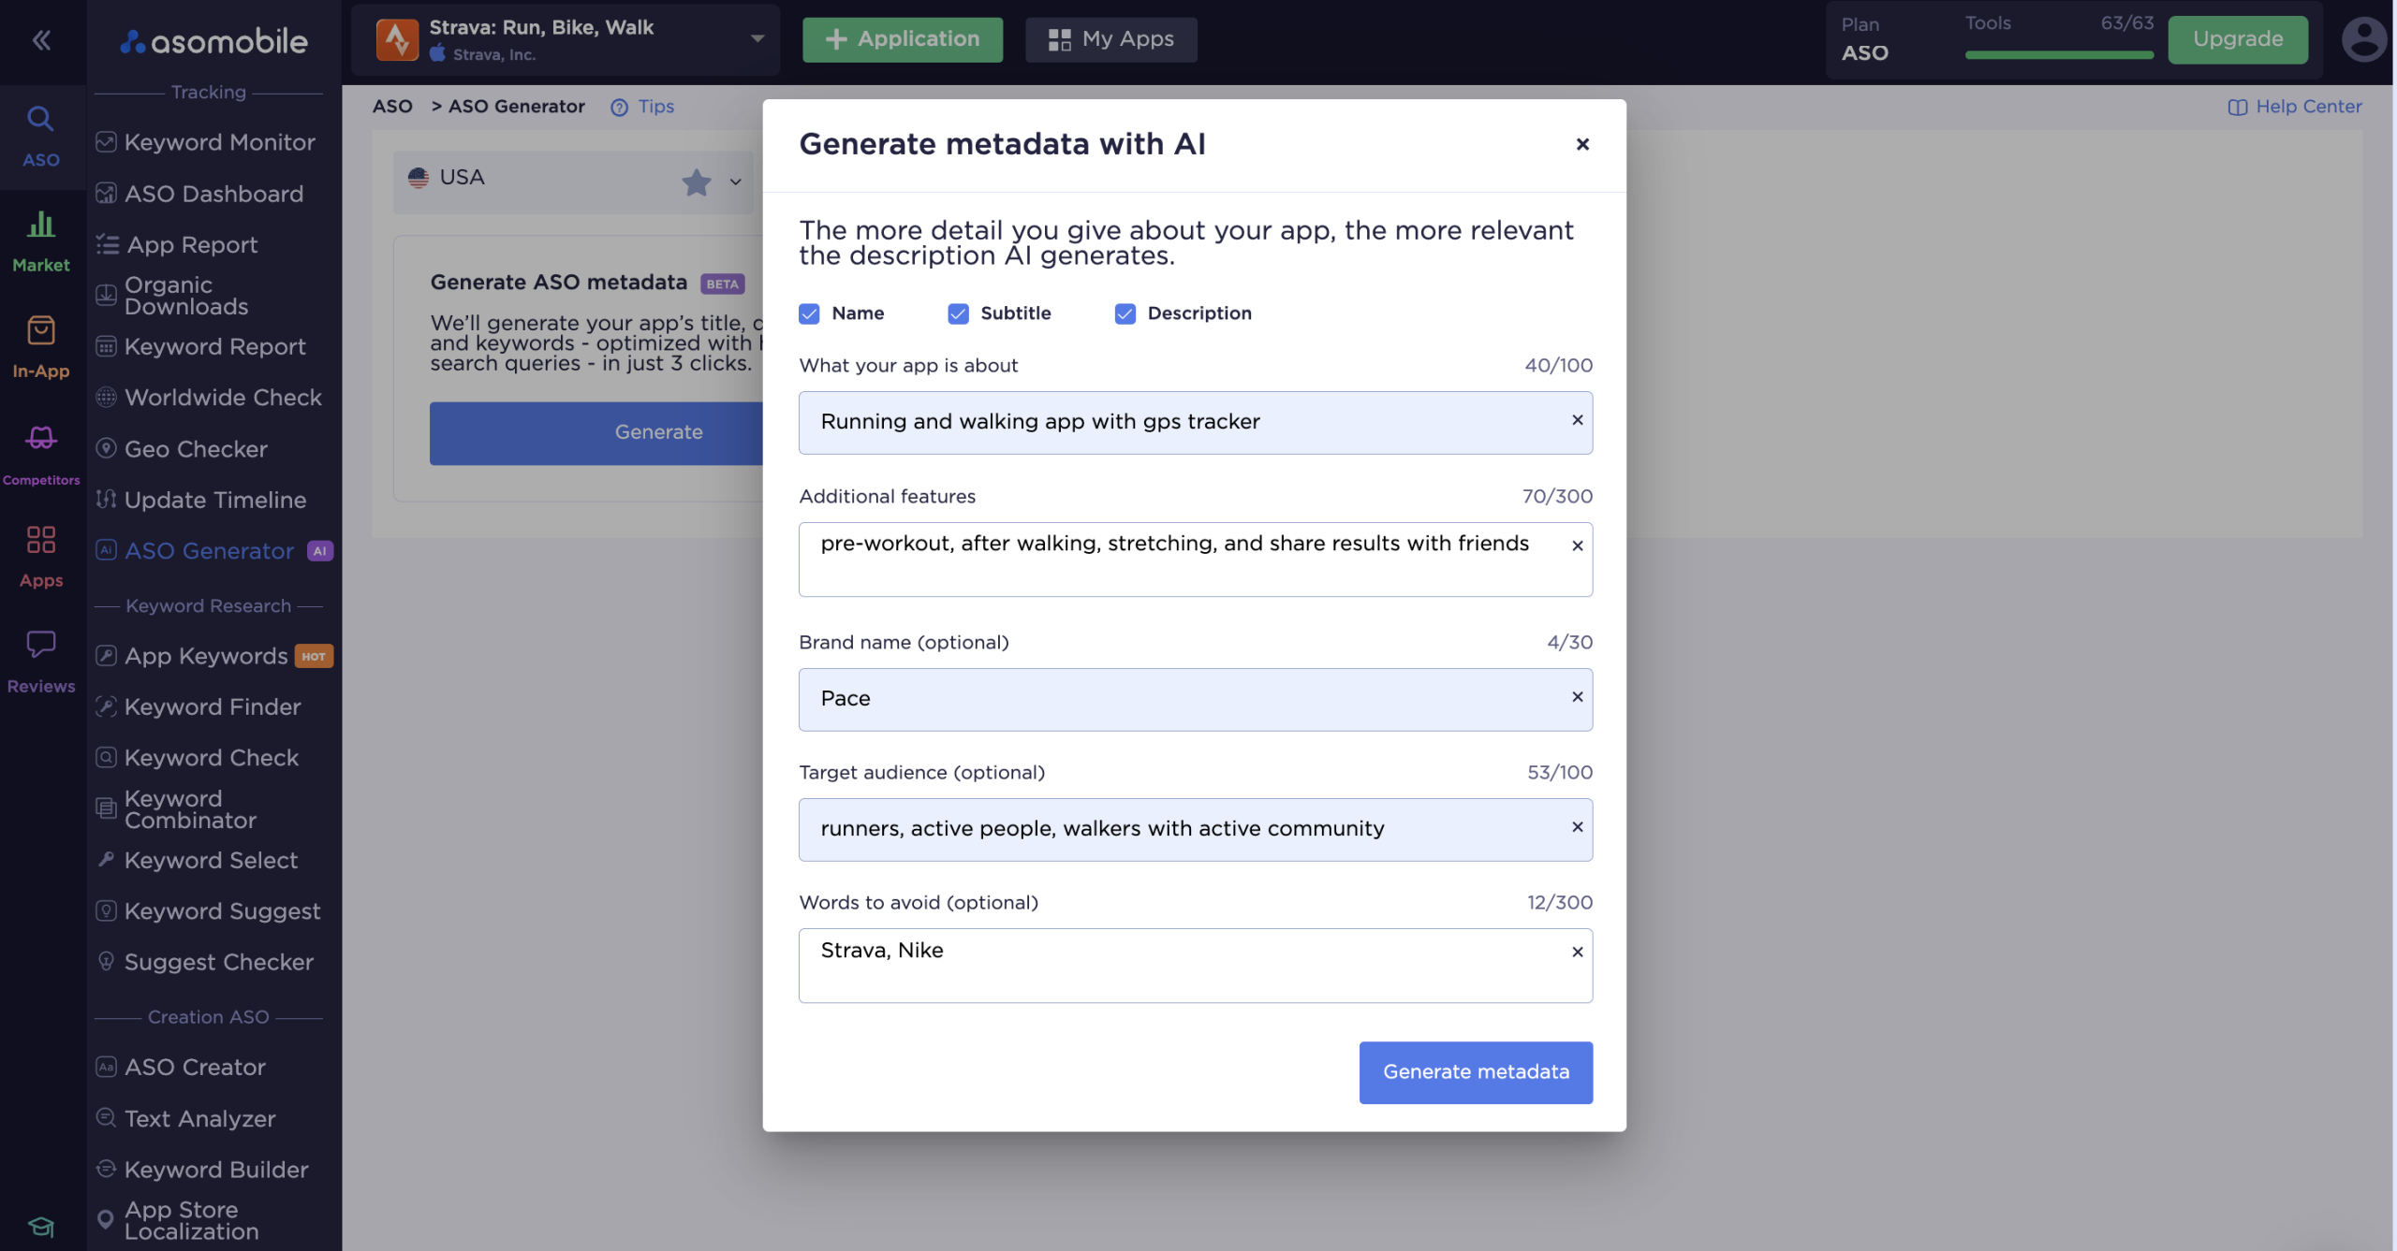Click the Tools usage progress bar

[2059, 55]
